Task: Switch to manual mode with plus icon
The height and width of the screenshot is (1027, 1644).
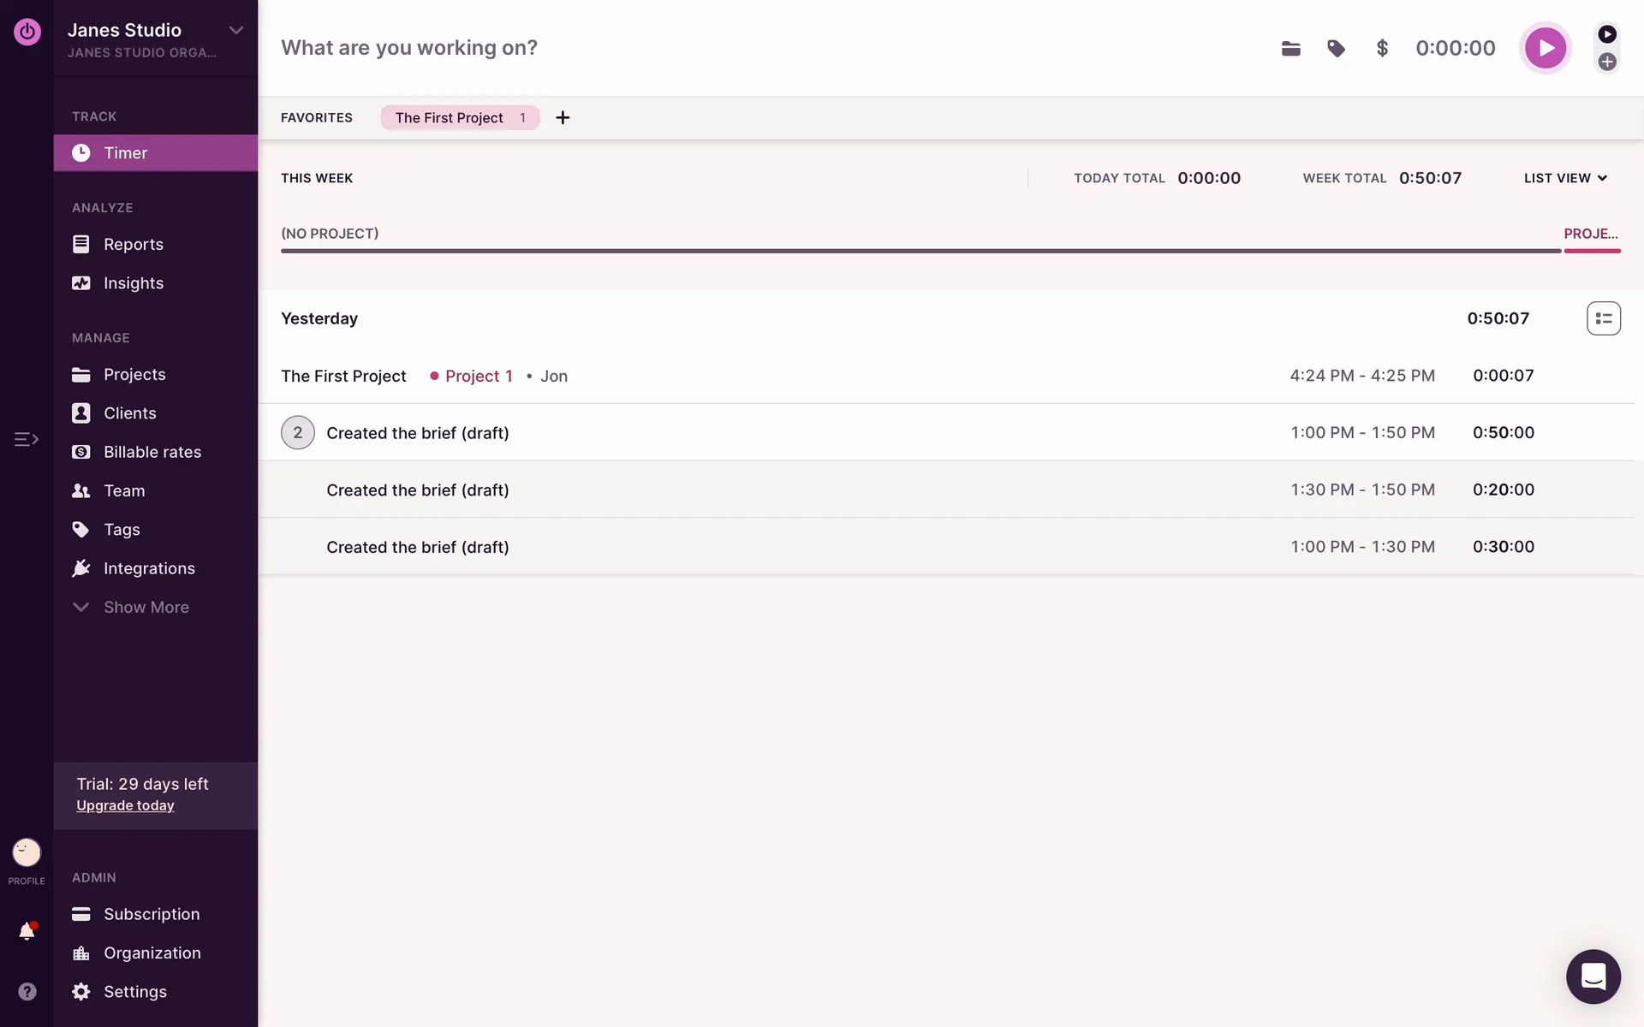Action: [x=1607, y=62]
